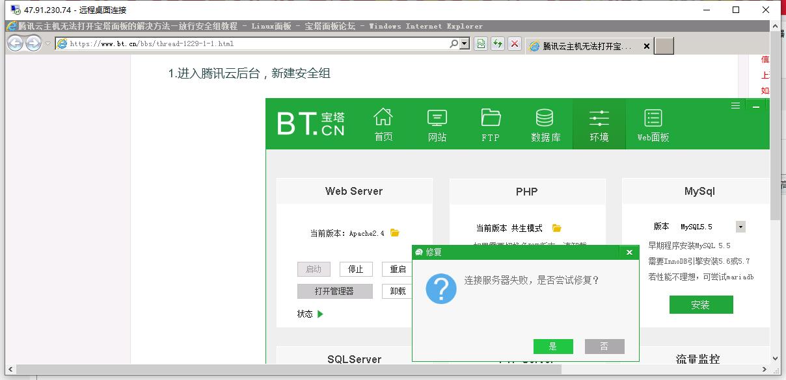
Task: Click 否 to decline repair
Action: [604, 346]
